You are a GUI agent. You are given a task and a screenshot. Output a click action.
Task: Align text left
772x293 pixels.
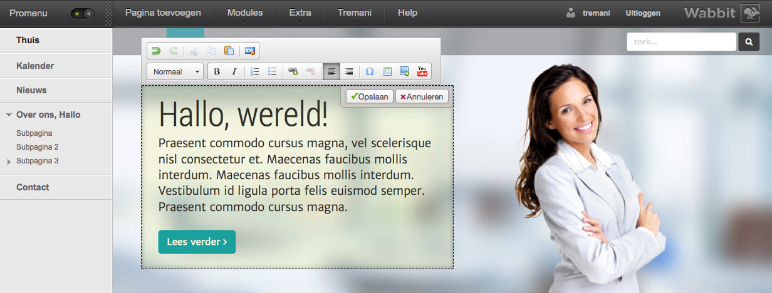click(x=331, y=71)
